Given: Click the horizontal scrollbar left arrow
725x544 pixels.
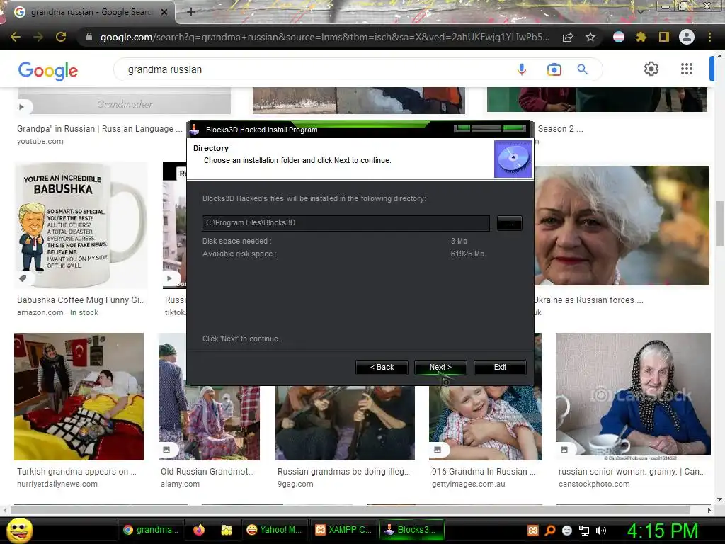Looking at the screenshot, I should coord(5,510).
